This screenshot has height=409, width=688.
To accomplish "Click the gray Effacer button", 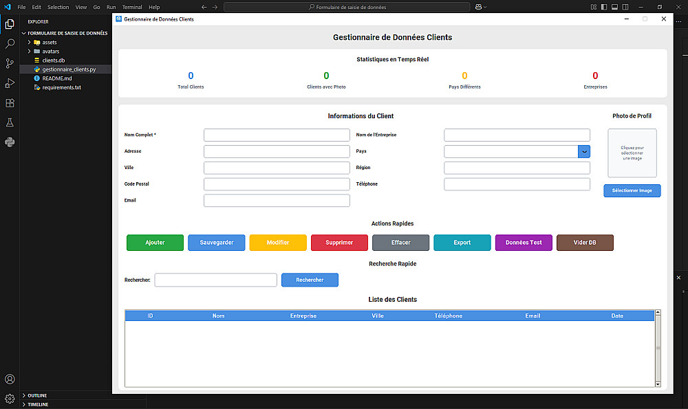I will (x=400, y=243).
